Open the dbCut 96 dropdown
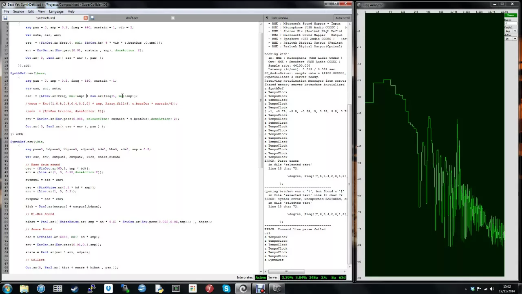The height and width of the screenshot is (294, 522). (x=510, y=39)
